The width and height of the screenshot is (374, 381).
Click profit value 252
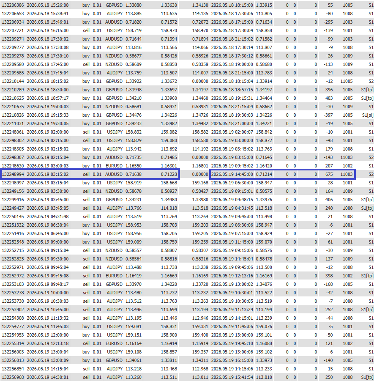click(x=329, y=310)
